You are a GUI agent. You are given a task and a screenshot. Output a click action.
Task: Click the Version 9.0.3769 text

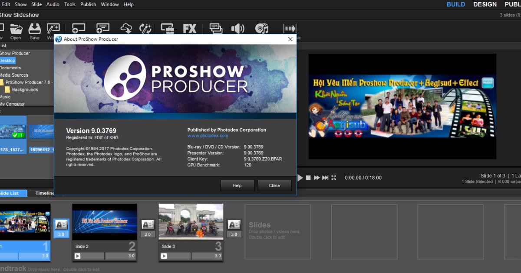(x=91, y=130)
